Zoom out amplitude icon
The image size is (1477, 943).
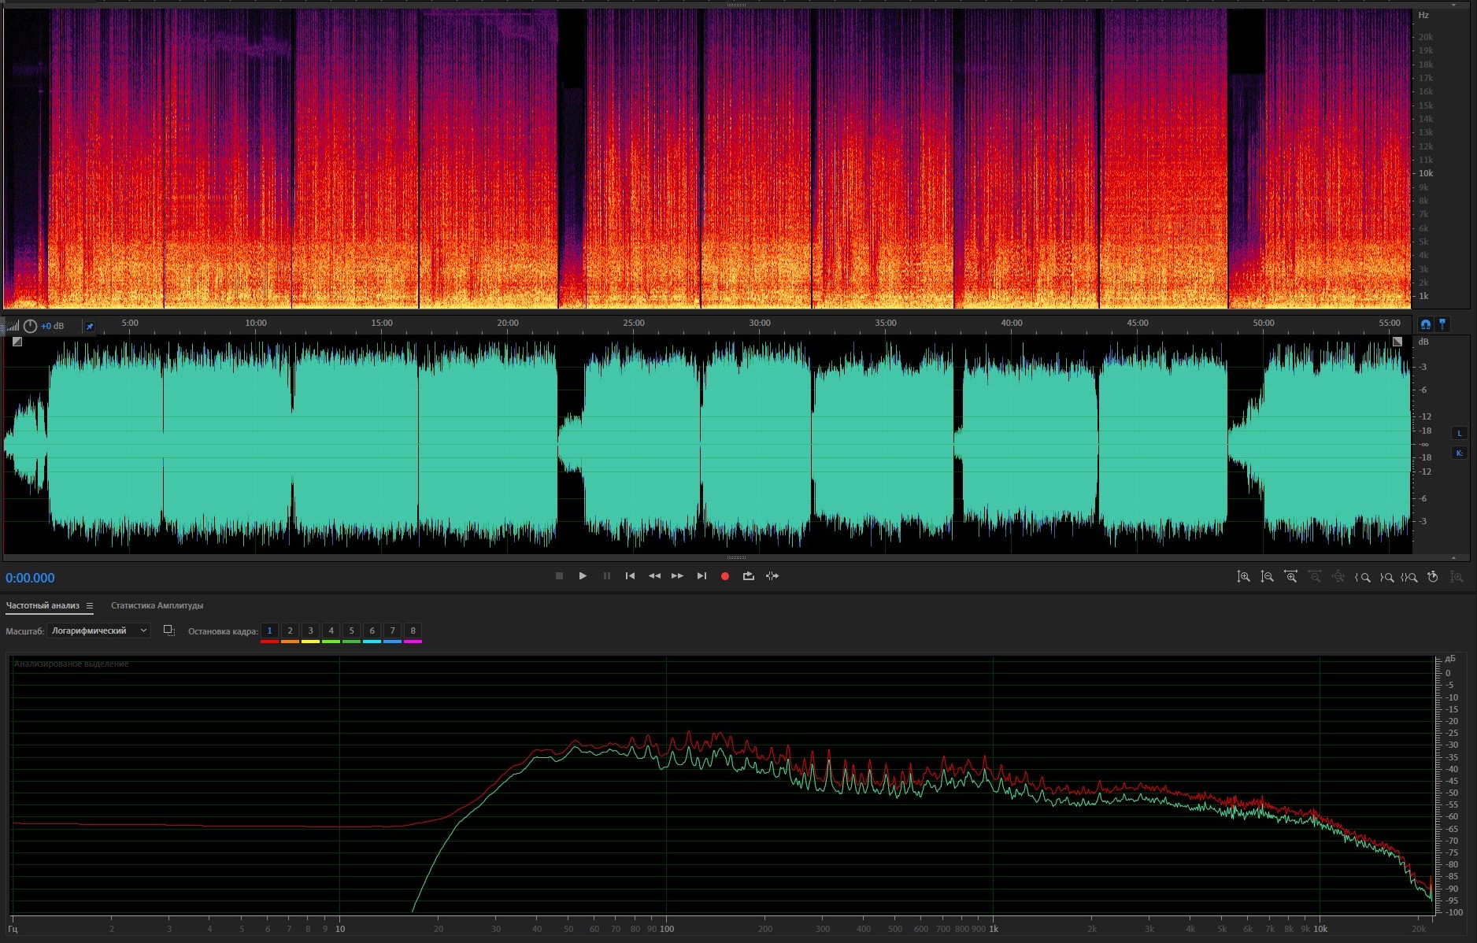coord(1267,577)
